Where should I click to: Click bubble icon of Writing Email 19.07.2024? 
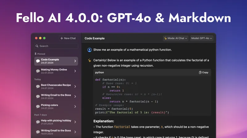pos(38,132)
